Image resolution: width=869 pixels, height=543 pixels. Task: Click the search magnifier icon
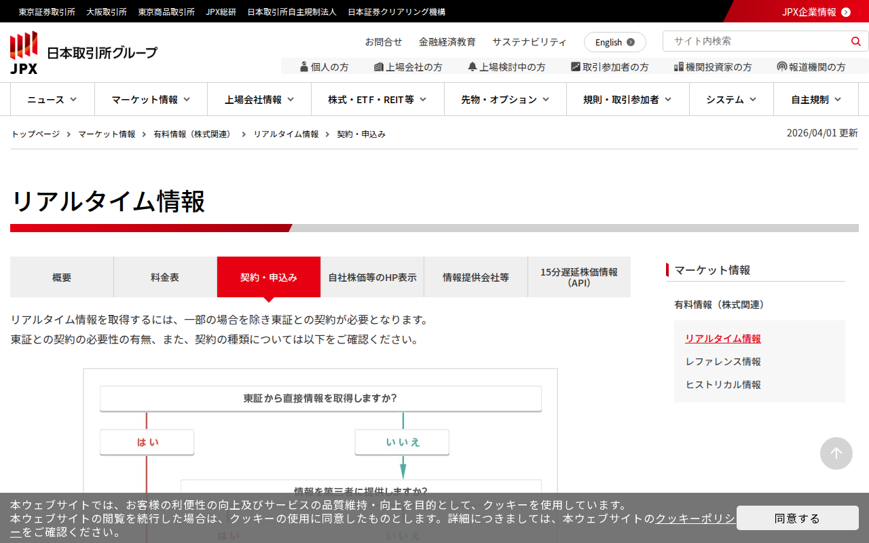[x=855, y=41]
